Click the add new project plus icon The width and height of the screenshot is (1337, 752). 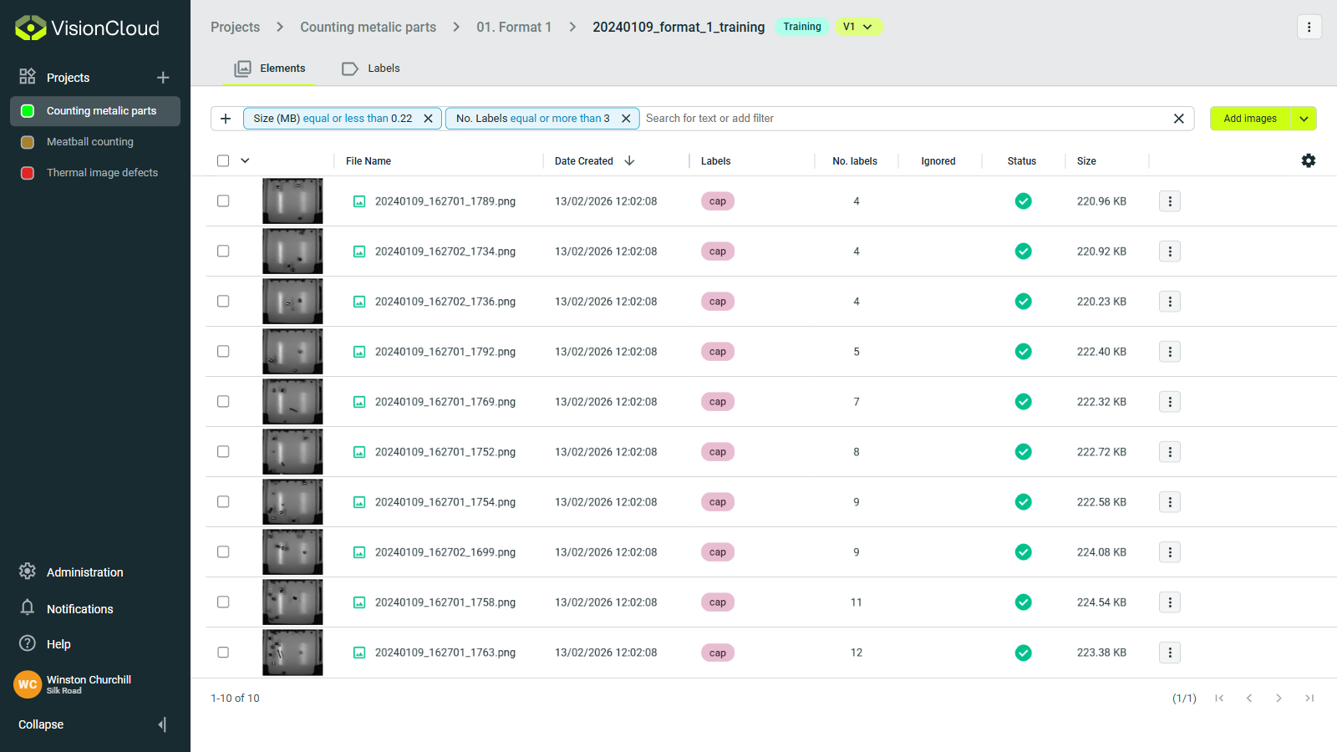click(163, 78)
